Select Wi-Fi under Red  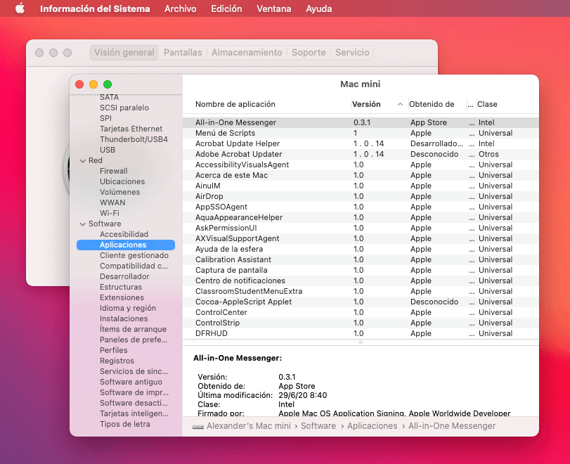click(x=110, y=214)
